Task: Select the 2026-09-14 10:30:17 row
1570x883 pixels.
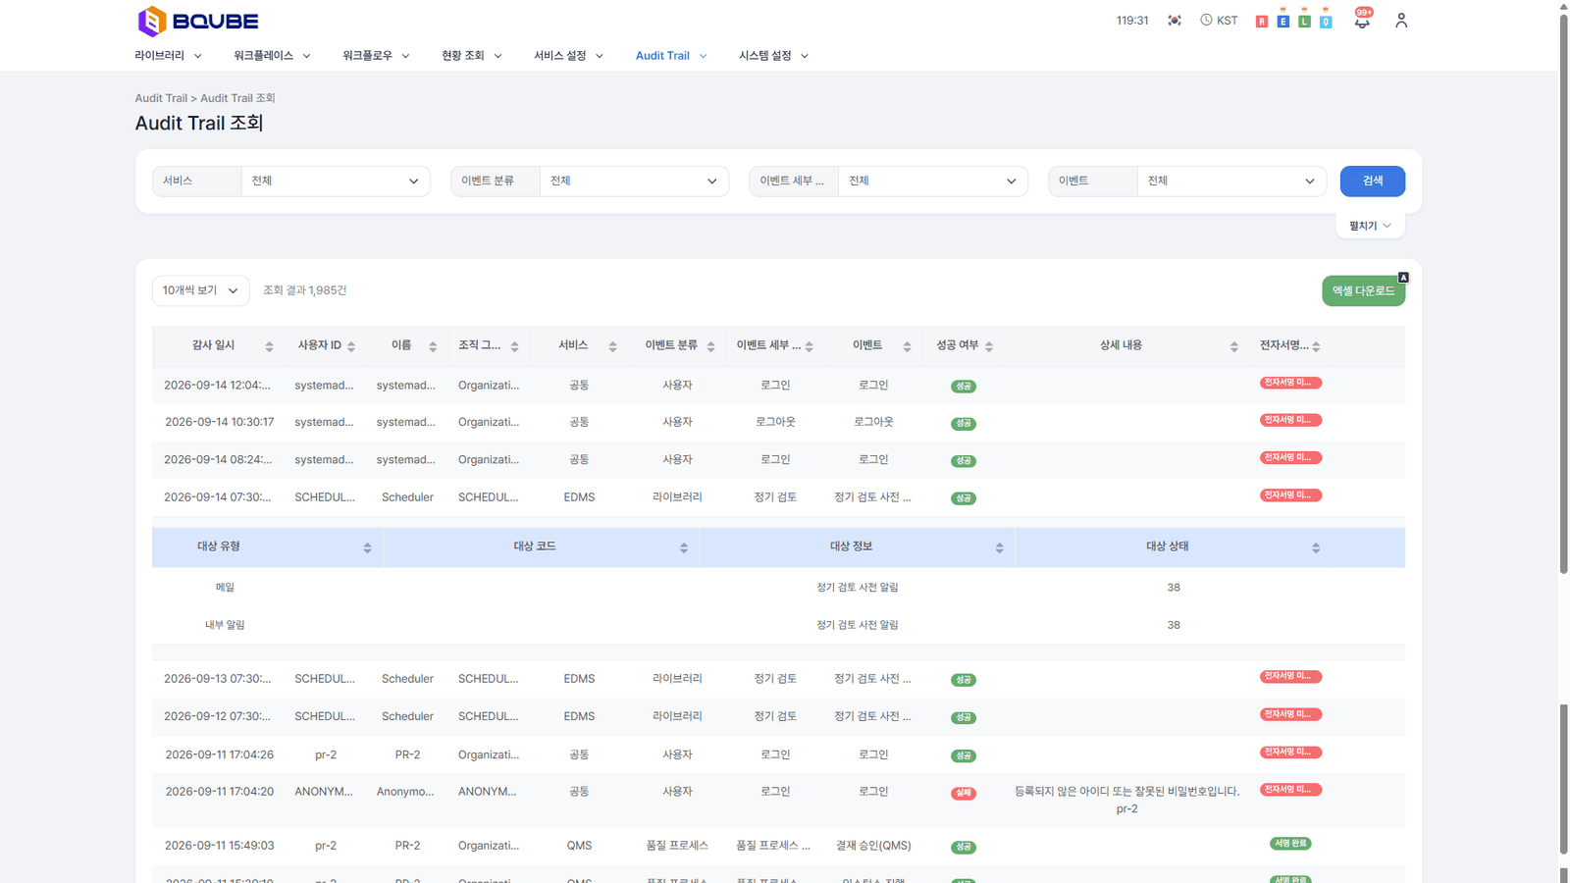Action: point(778,422)
